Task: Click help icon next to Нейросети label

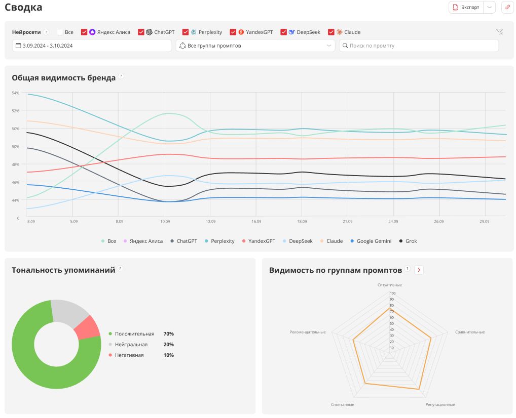Action: [x=46, y=32]
